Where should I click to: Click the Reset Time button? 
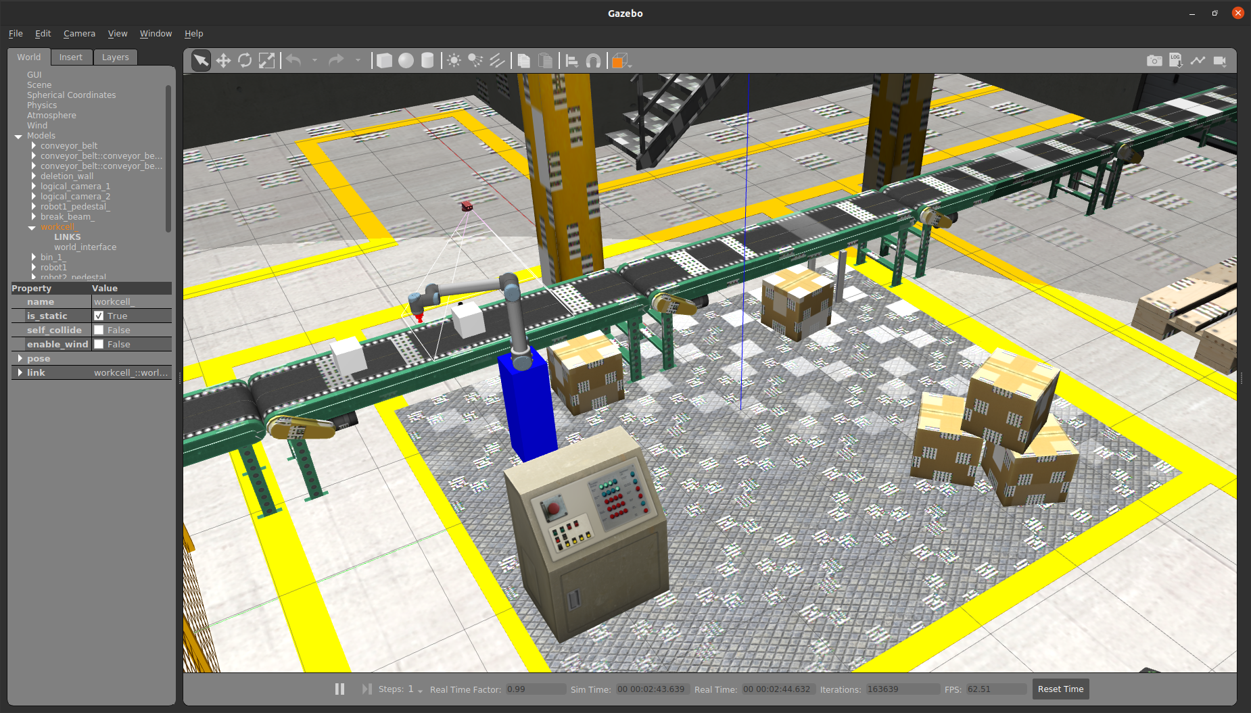click(1060, 689)
